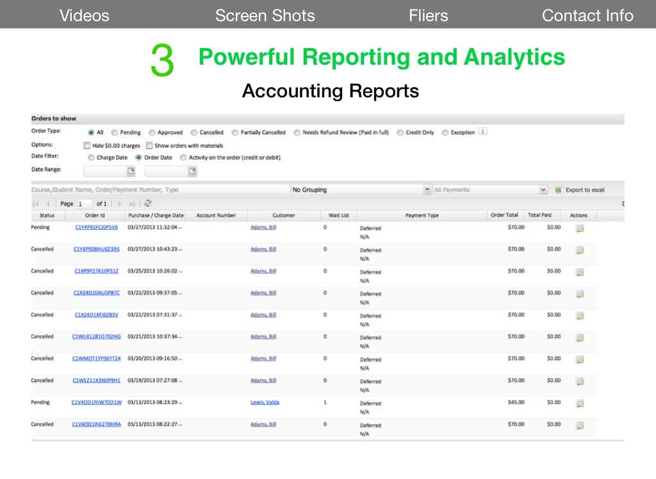Open the Screen Shots tab
This screenshot has height=479, width=656.
tap(265, 15)
